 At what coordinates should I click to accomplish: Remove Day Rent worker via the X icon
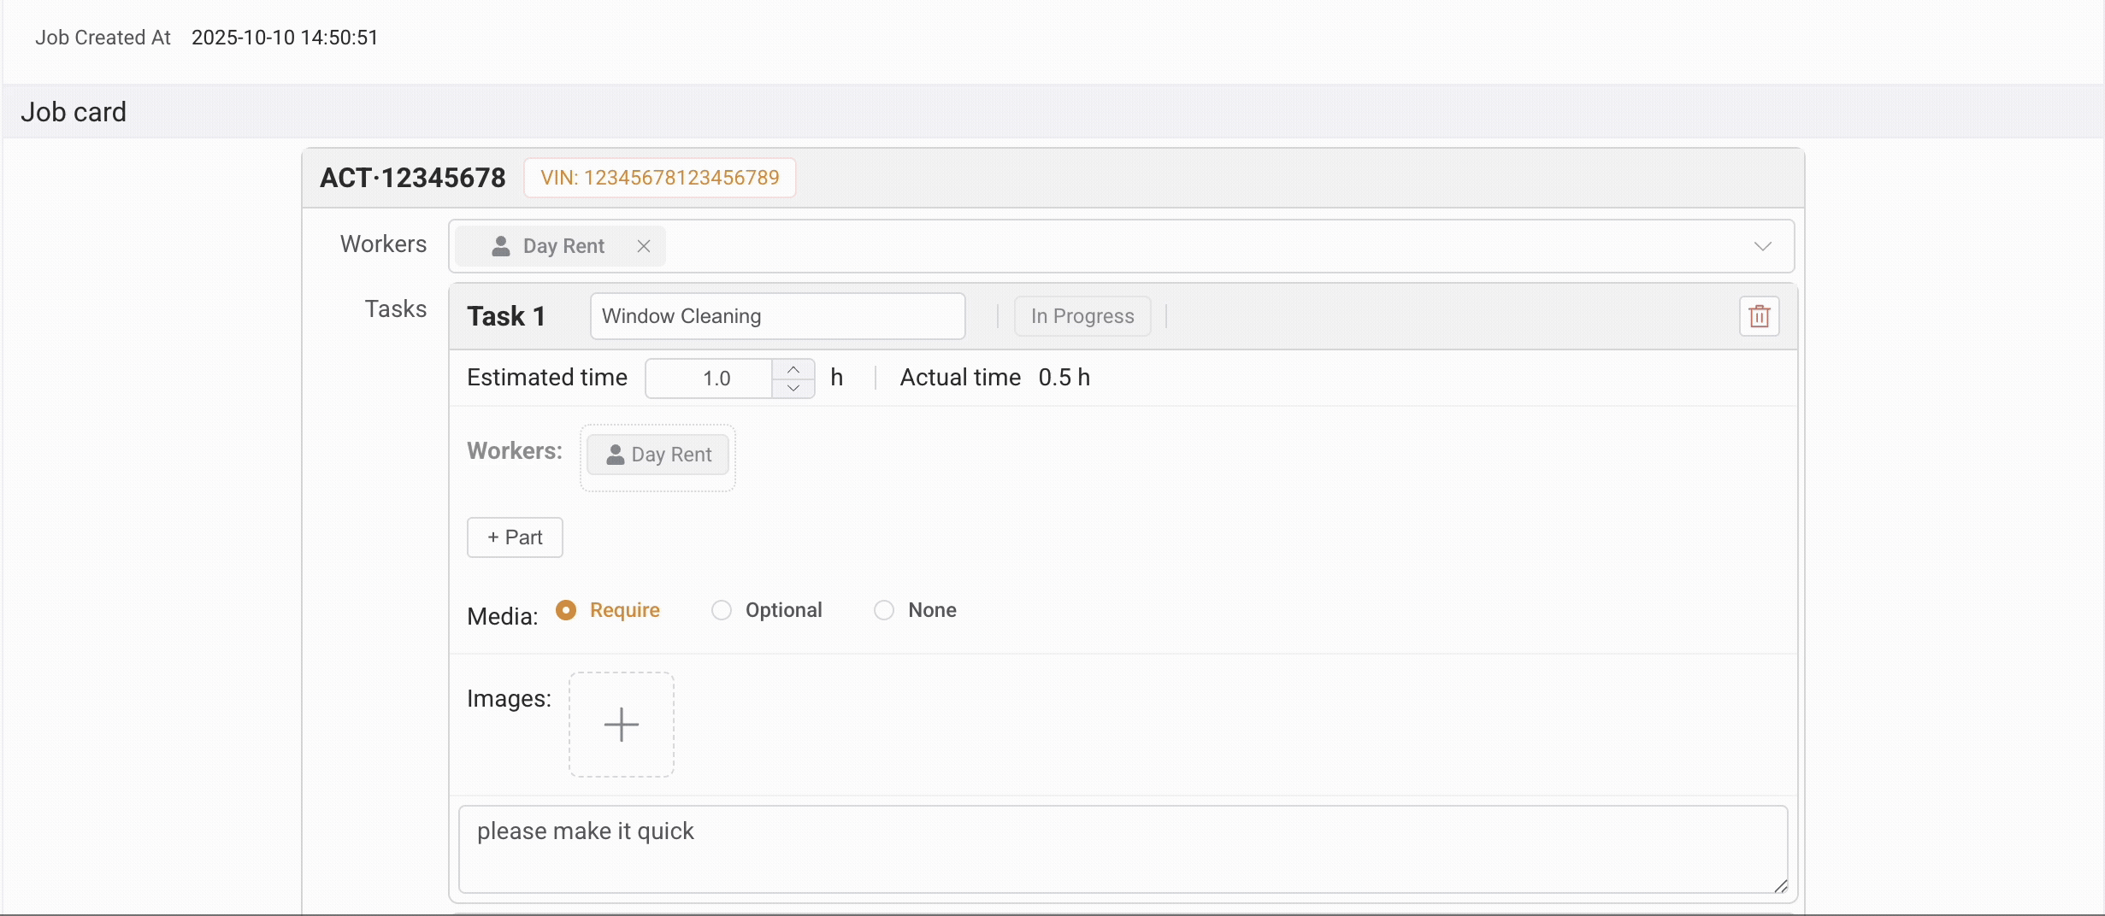[x=644, y=246]
